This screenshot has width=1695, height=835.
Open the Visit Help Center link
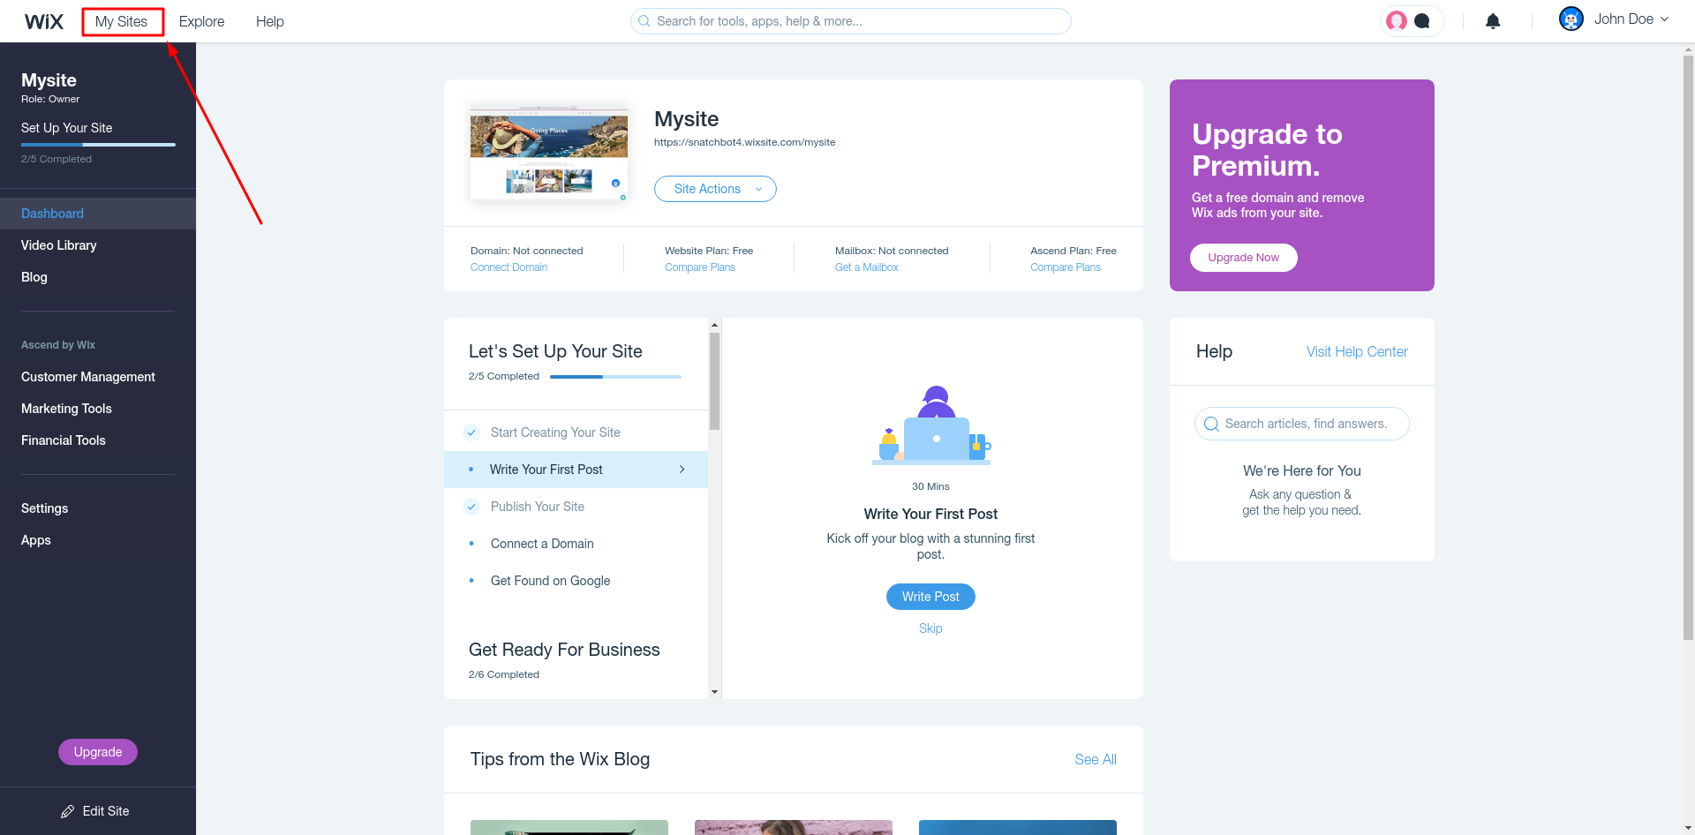1357,351
